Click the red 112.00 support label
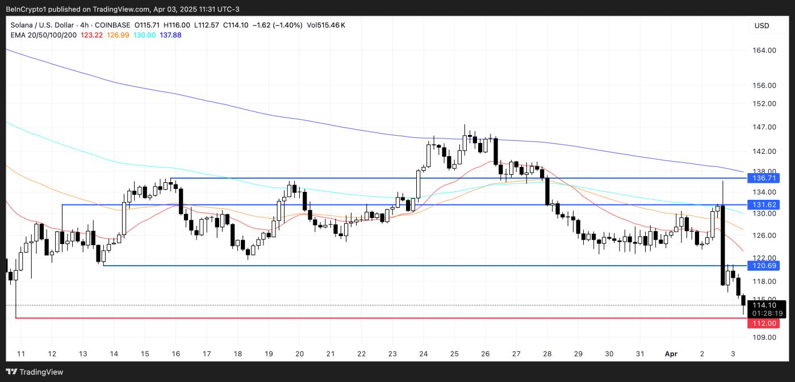The height and width of the screenshot is (382, 795). 764,324
